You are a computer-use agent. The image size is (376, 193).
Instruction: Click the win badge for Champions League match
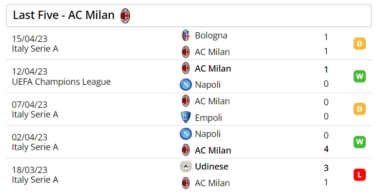pyautogui.click(x=359, y=76)
